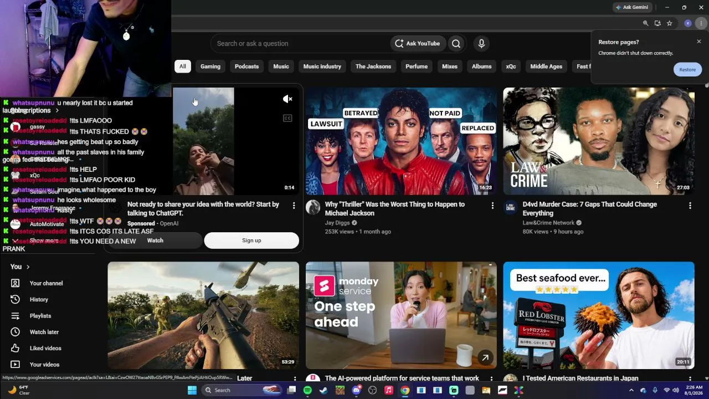Open the taskbar clock showing 2:26 AM

694,390
